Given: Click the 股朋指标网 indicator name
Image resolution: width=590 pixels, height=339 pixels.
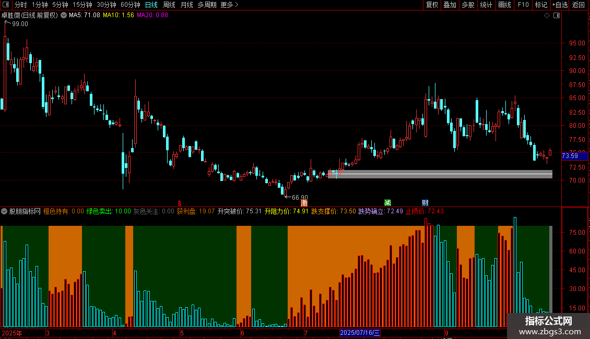Looking at the screenshot, I should coord(25,211).
